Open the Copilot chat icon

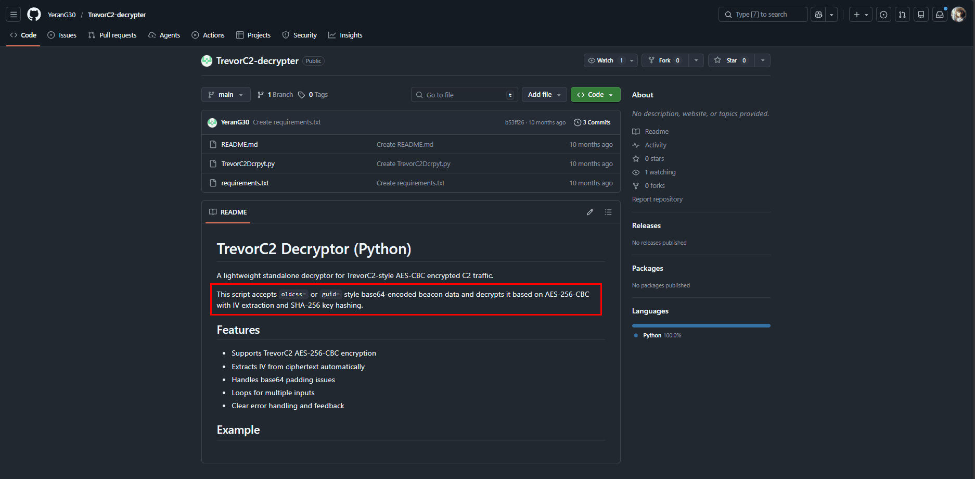coord(818,15)
